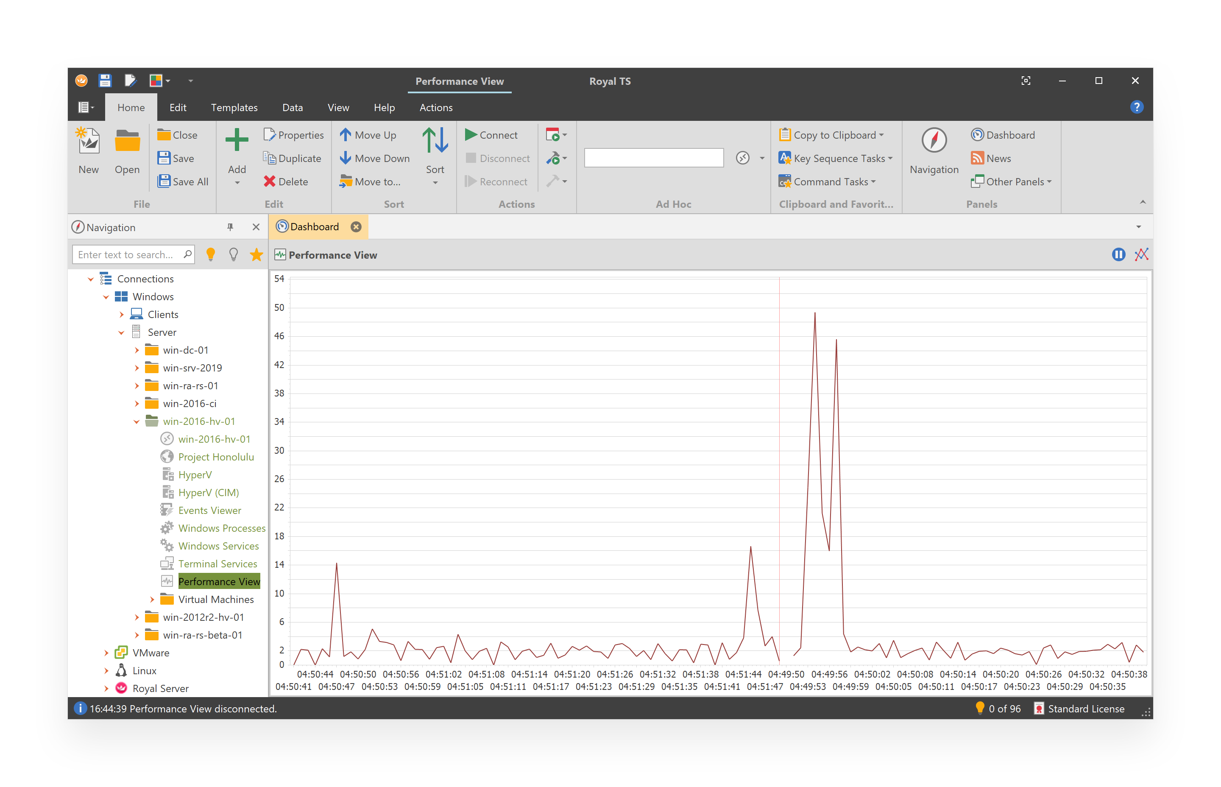Open the Actions menu

pos(435,107)
